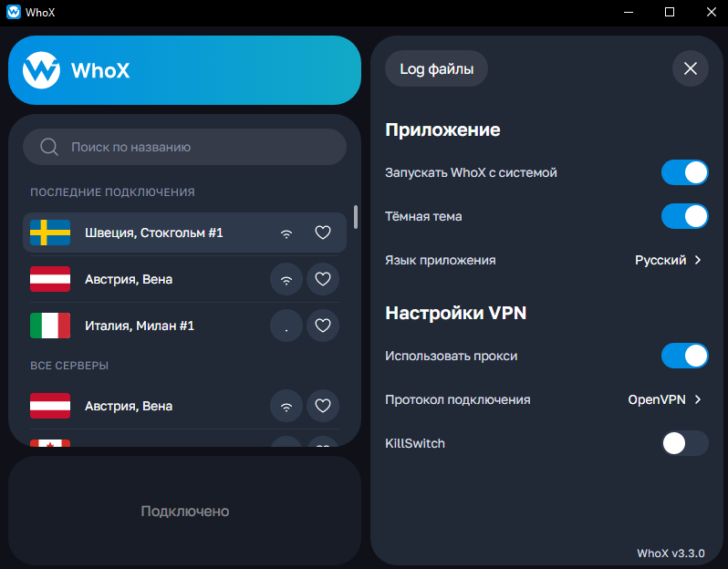Favorite Австрия, Вена in recent connections

click(323, 279)
